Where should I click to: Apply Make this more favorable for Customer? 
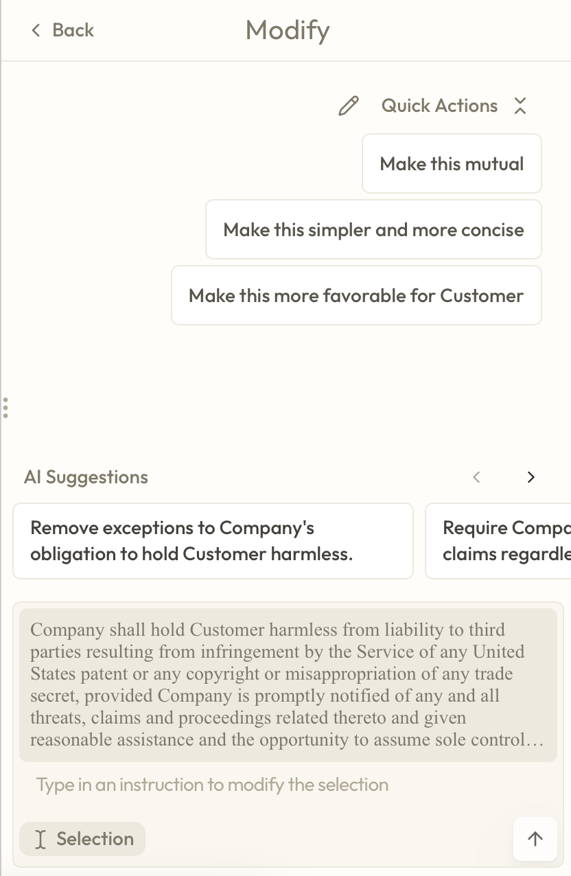coord(356,295)
